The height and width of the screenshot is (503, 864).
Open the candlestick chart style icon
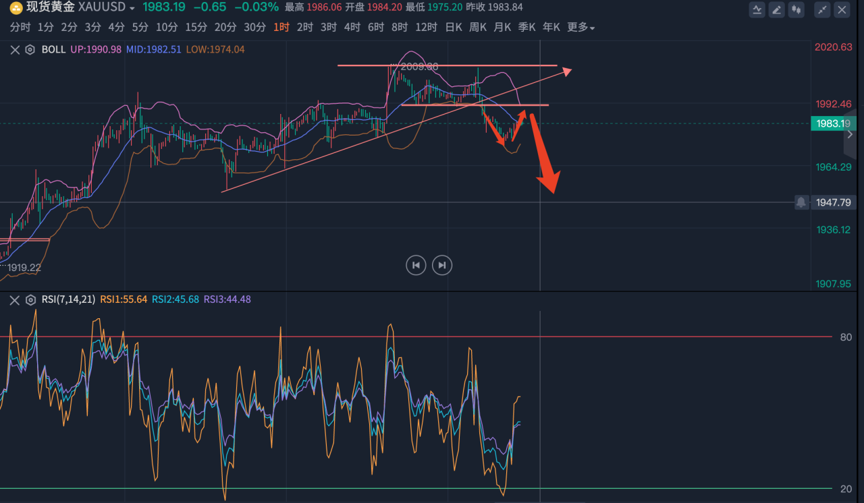pos(797,9)
